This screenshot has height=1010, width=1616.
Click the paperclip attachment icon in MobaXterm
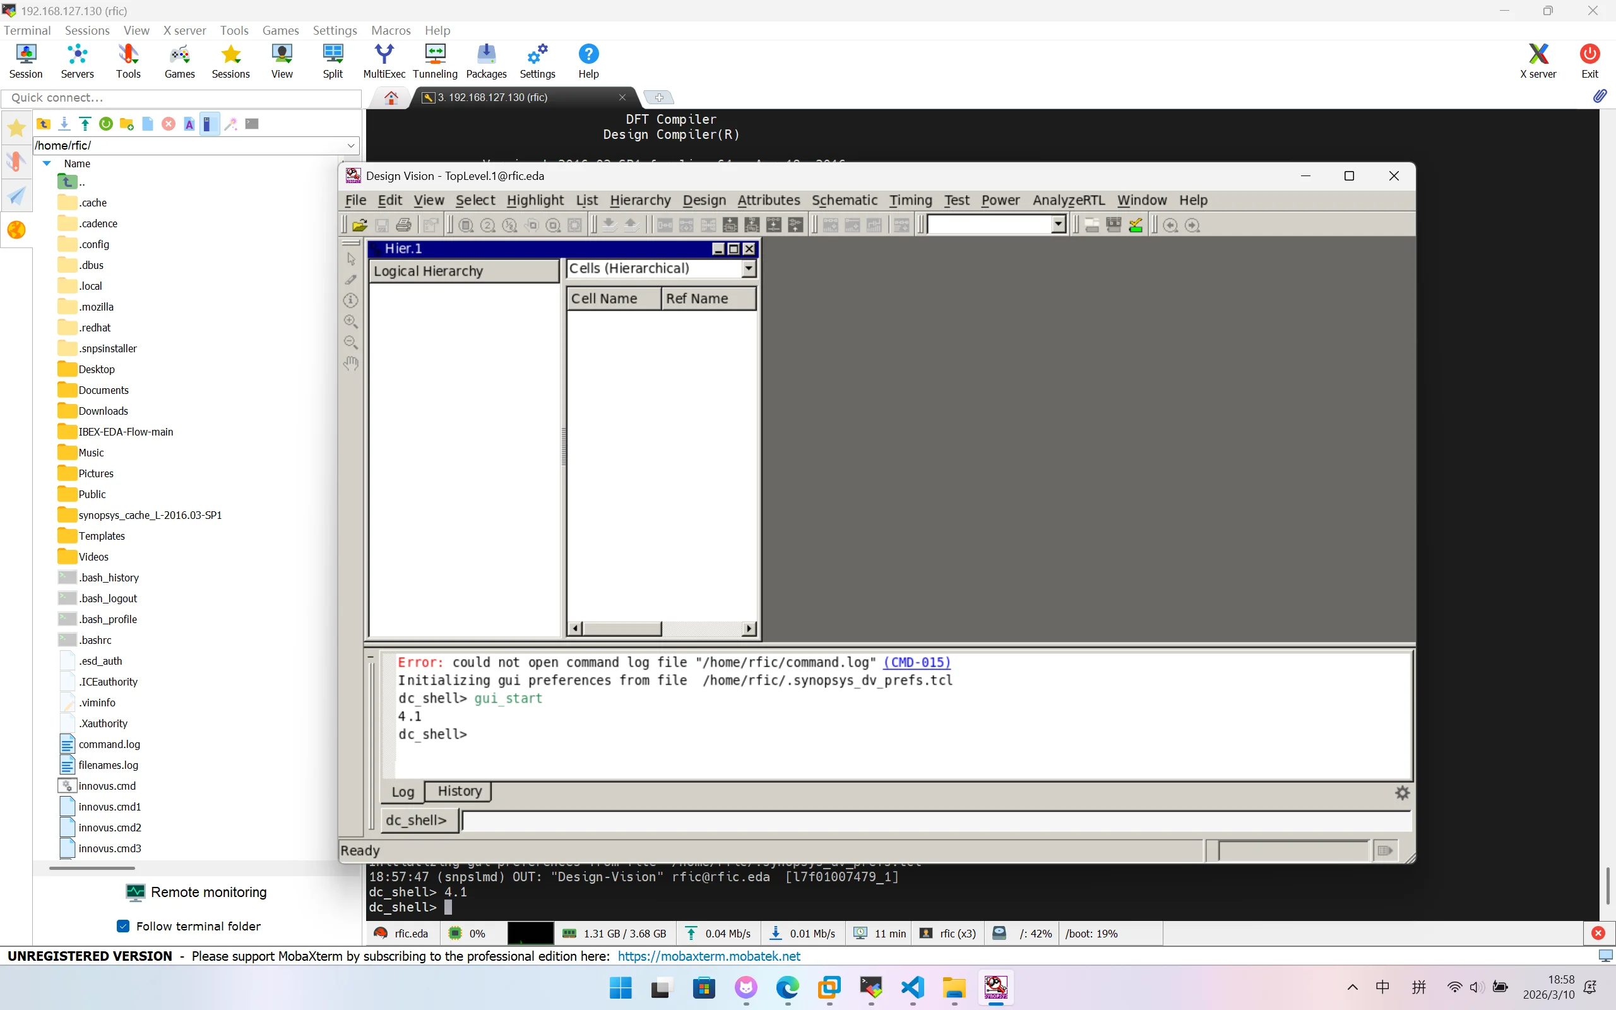1600,96
